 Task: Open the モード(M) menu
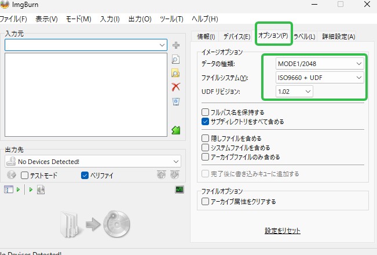tap(79, 19)
